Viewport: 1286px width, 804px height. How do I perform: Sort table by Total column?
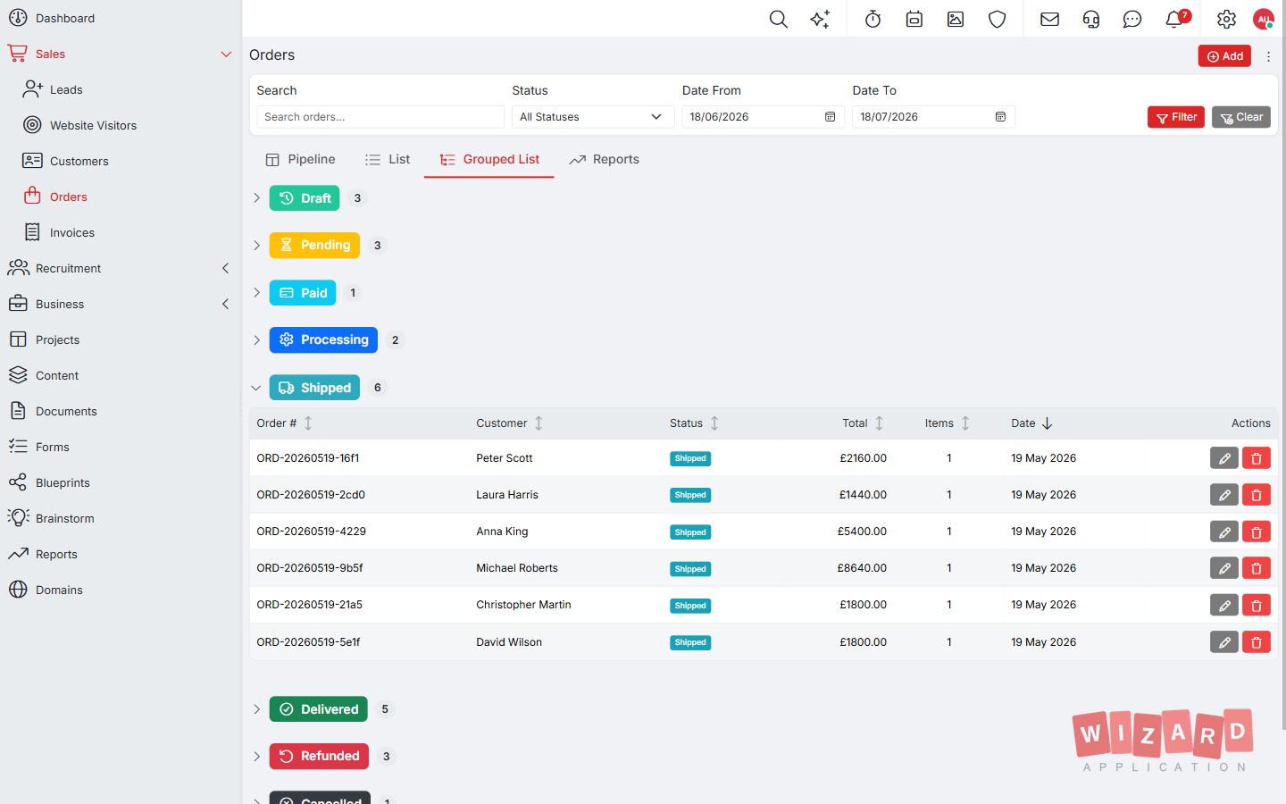pyautogui.click(x=863, y=423)
